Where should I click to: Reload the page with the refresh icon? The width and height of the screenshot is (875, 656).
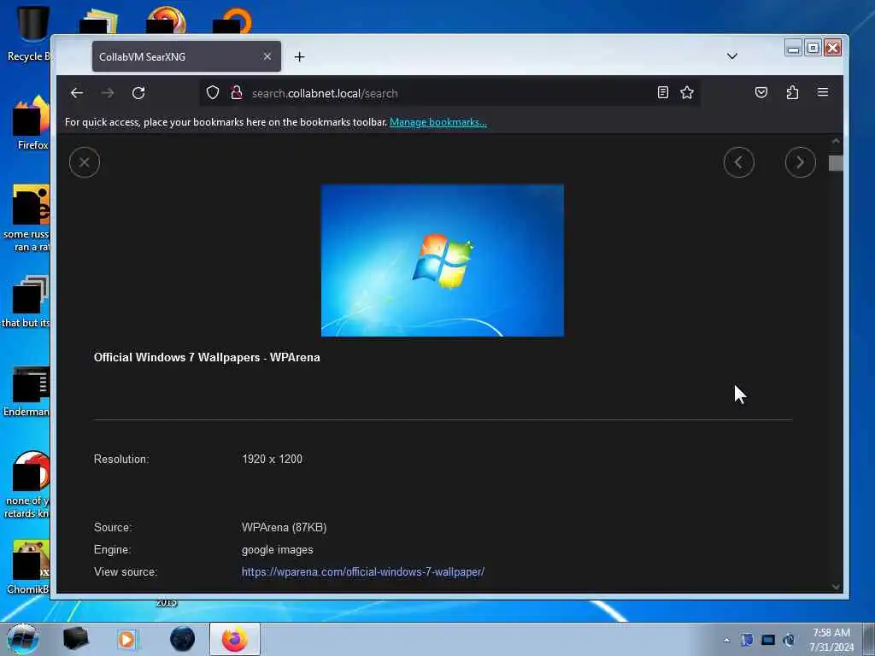(x=138, y=93)
